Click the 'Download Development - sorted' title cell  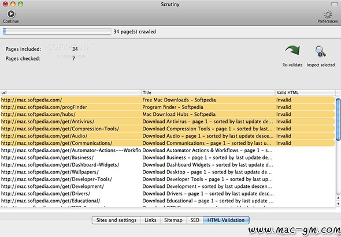point(207,186)
